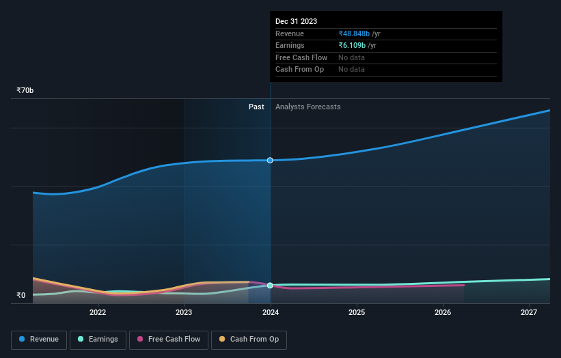Click the 2025 x-axis label
This screenshot has height=358, width=561.
357,312
